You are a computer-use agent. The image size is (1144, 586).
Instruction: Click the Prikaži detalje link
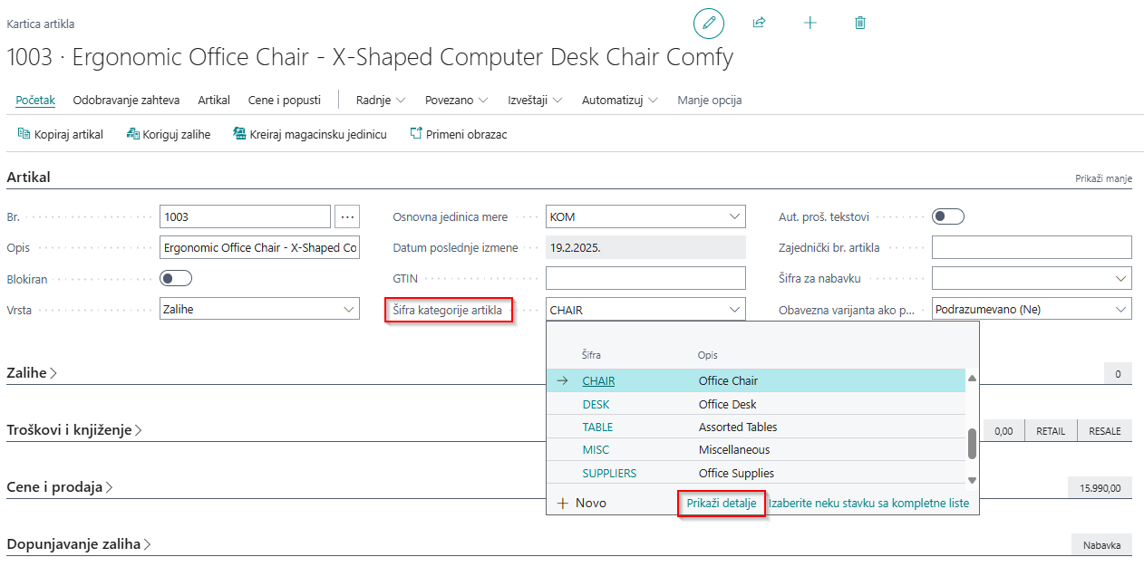tap(721, 503)
